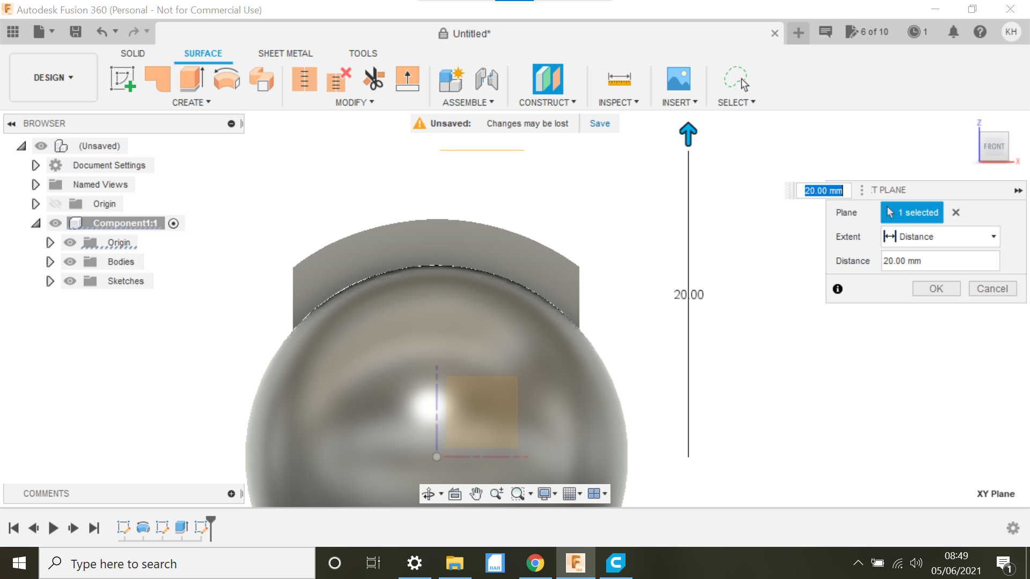
Task: Select the surface Offset tool
Action: [262, 79]
